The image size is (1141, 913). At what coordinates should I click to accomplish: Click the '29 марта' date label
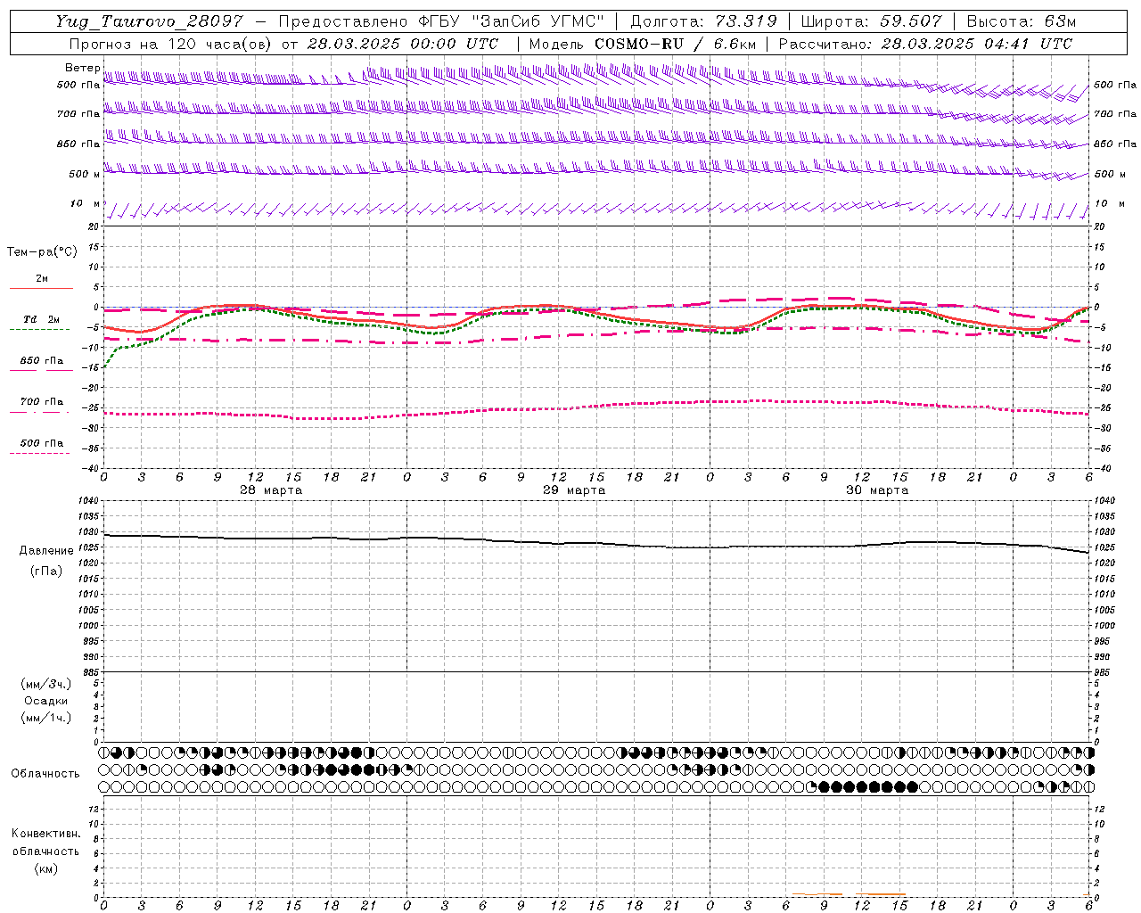pyautogui.click(x=575, y=490)
